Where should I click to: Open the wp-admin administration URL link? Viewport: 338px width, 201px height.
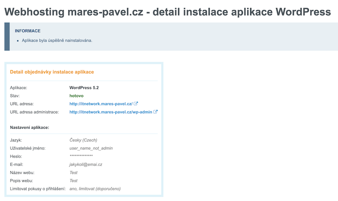(x=111, y=112)
